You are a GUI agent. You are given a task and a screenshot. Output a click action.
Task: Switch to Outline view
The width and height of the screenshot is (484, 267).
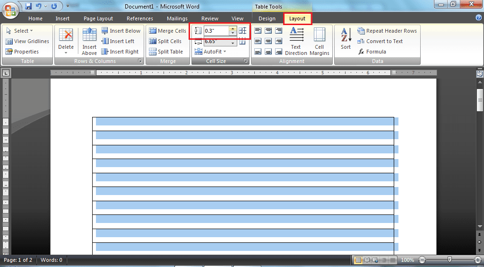pyautogui.click(x=384, y=260)
